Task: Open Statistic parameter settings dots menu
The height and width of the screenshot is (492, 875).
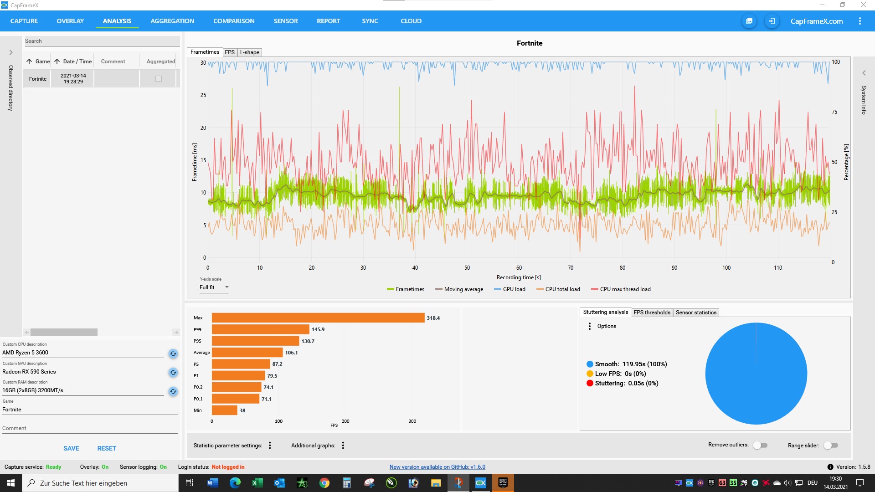Action: 270,446
